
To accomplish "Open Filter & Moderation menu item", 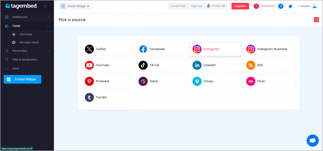I will tap(27, 60).
